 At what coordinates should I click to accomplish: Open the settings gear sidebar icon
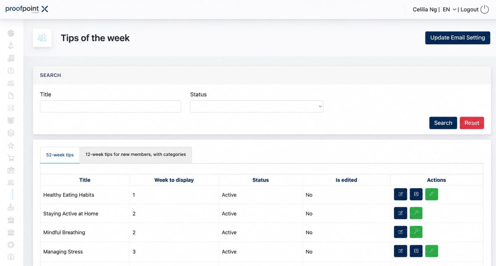coord(11,245)
